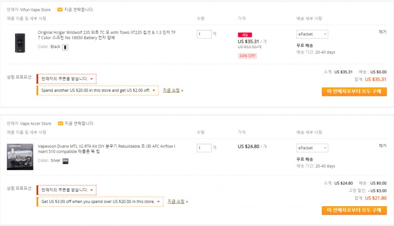
Task: Open the Hcigar Wildwolf product thumbnail
Action: tap(20, 42)
